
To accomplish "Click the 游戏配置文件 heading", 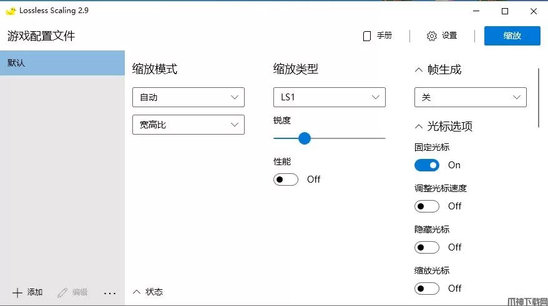I will point(41,36).
